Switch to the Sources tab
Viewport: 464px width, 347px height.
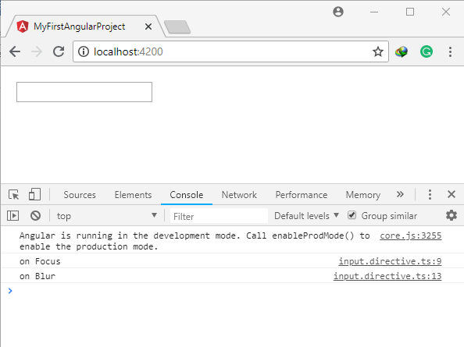80,195
